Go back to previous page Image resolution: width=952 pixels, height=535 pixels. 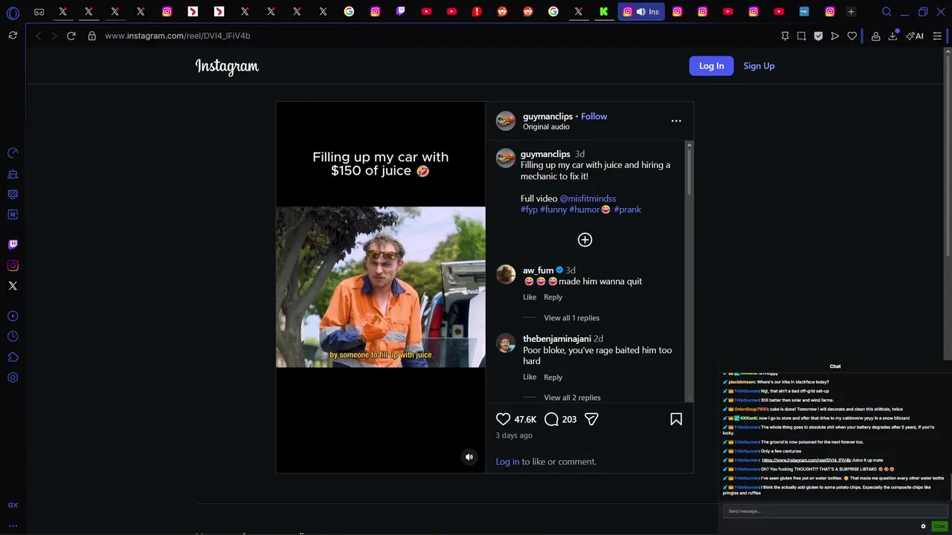pyautogui.click(x=38, y=36)
